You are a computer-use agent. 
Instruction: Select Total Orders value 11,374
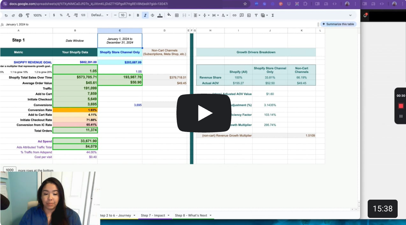75,130
